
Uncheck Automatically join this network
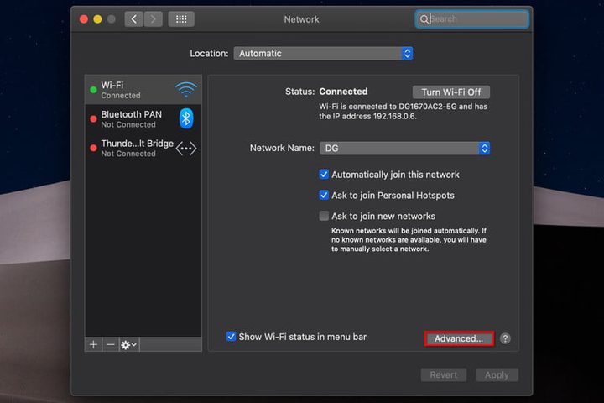coord(324,175)
